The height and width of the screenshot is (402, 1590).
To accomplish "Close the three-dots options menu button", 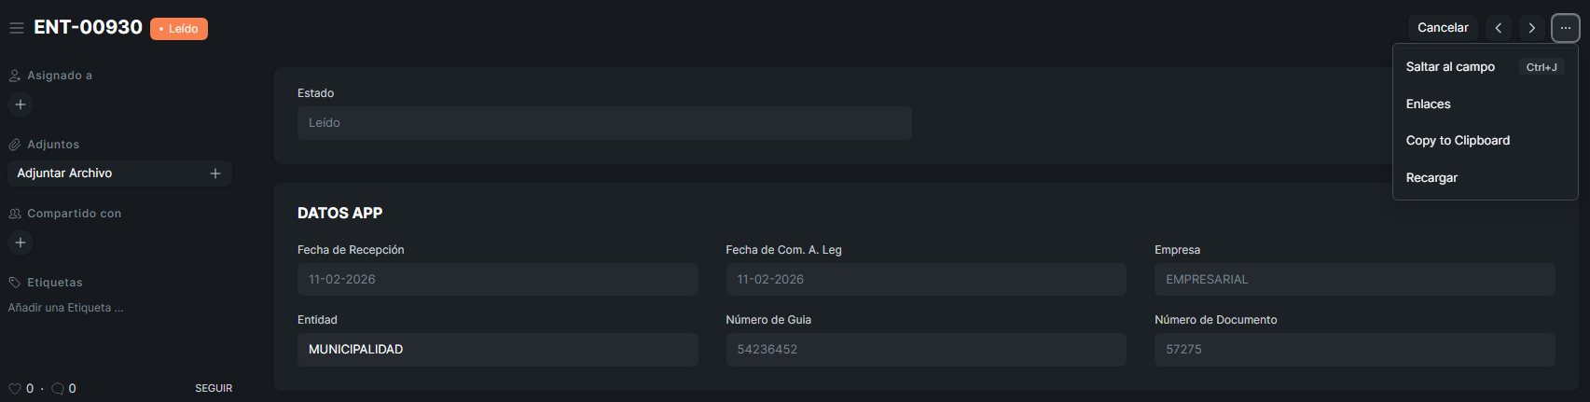I will coord(1566,28).
